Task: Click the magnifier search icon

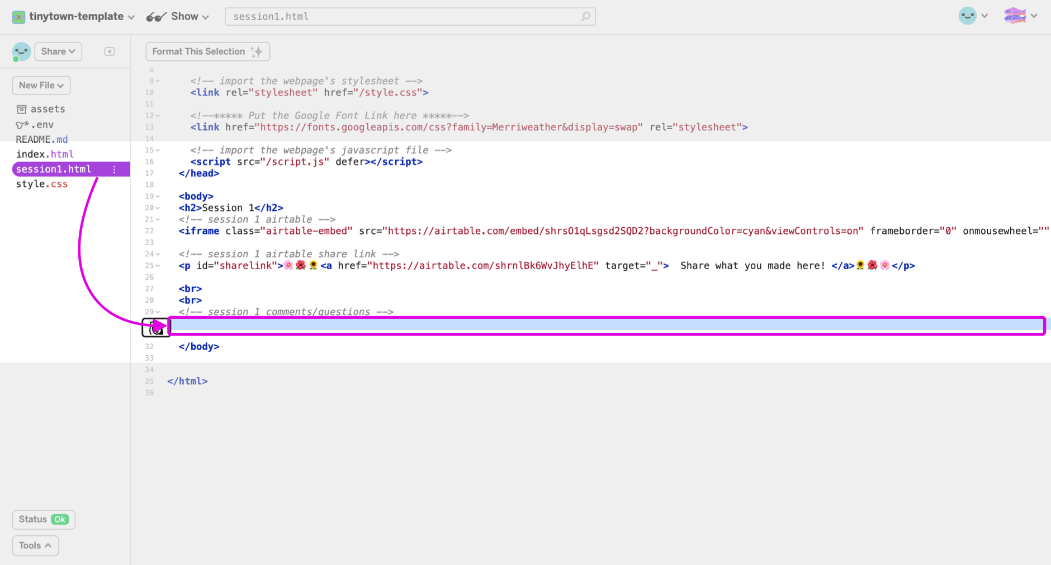Action: (585, 17)
